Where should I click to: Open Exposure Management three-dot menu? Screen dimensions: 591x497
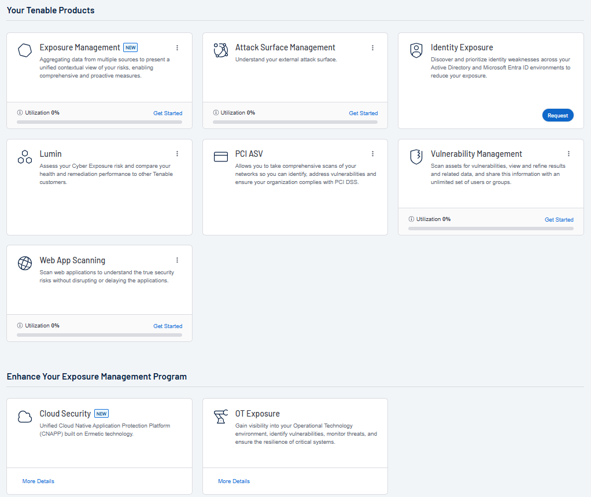pos(177,47)
